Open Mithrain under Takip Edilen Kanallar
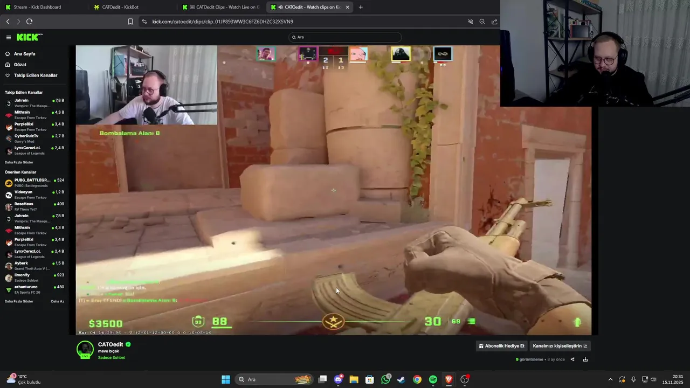Image resolution: width=690 pixels, height=388 pixels. [x=34, y=115]
